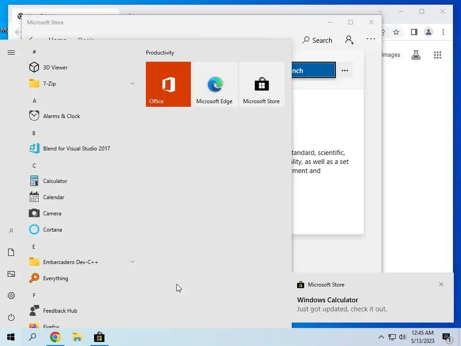Open the Pictures icon in Start sidebar
Screen dimensions: 461x346
pos(11,274)
